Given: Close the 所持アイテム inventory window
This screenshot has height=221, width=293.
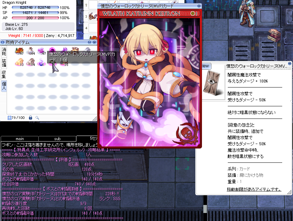Looking at the screenshot, I should click(x=95, y=43).
